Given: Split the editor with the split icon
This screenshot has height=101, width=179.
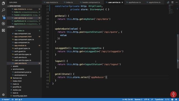Looking at the screenshot, I should point(172,2).
